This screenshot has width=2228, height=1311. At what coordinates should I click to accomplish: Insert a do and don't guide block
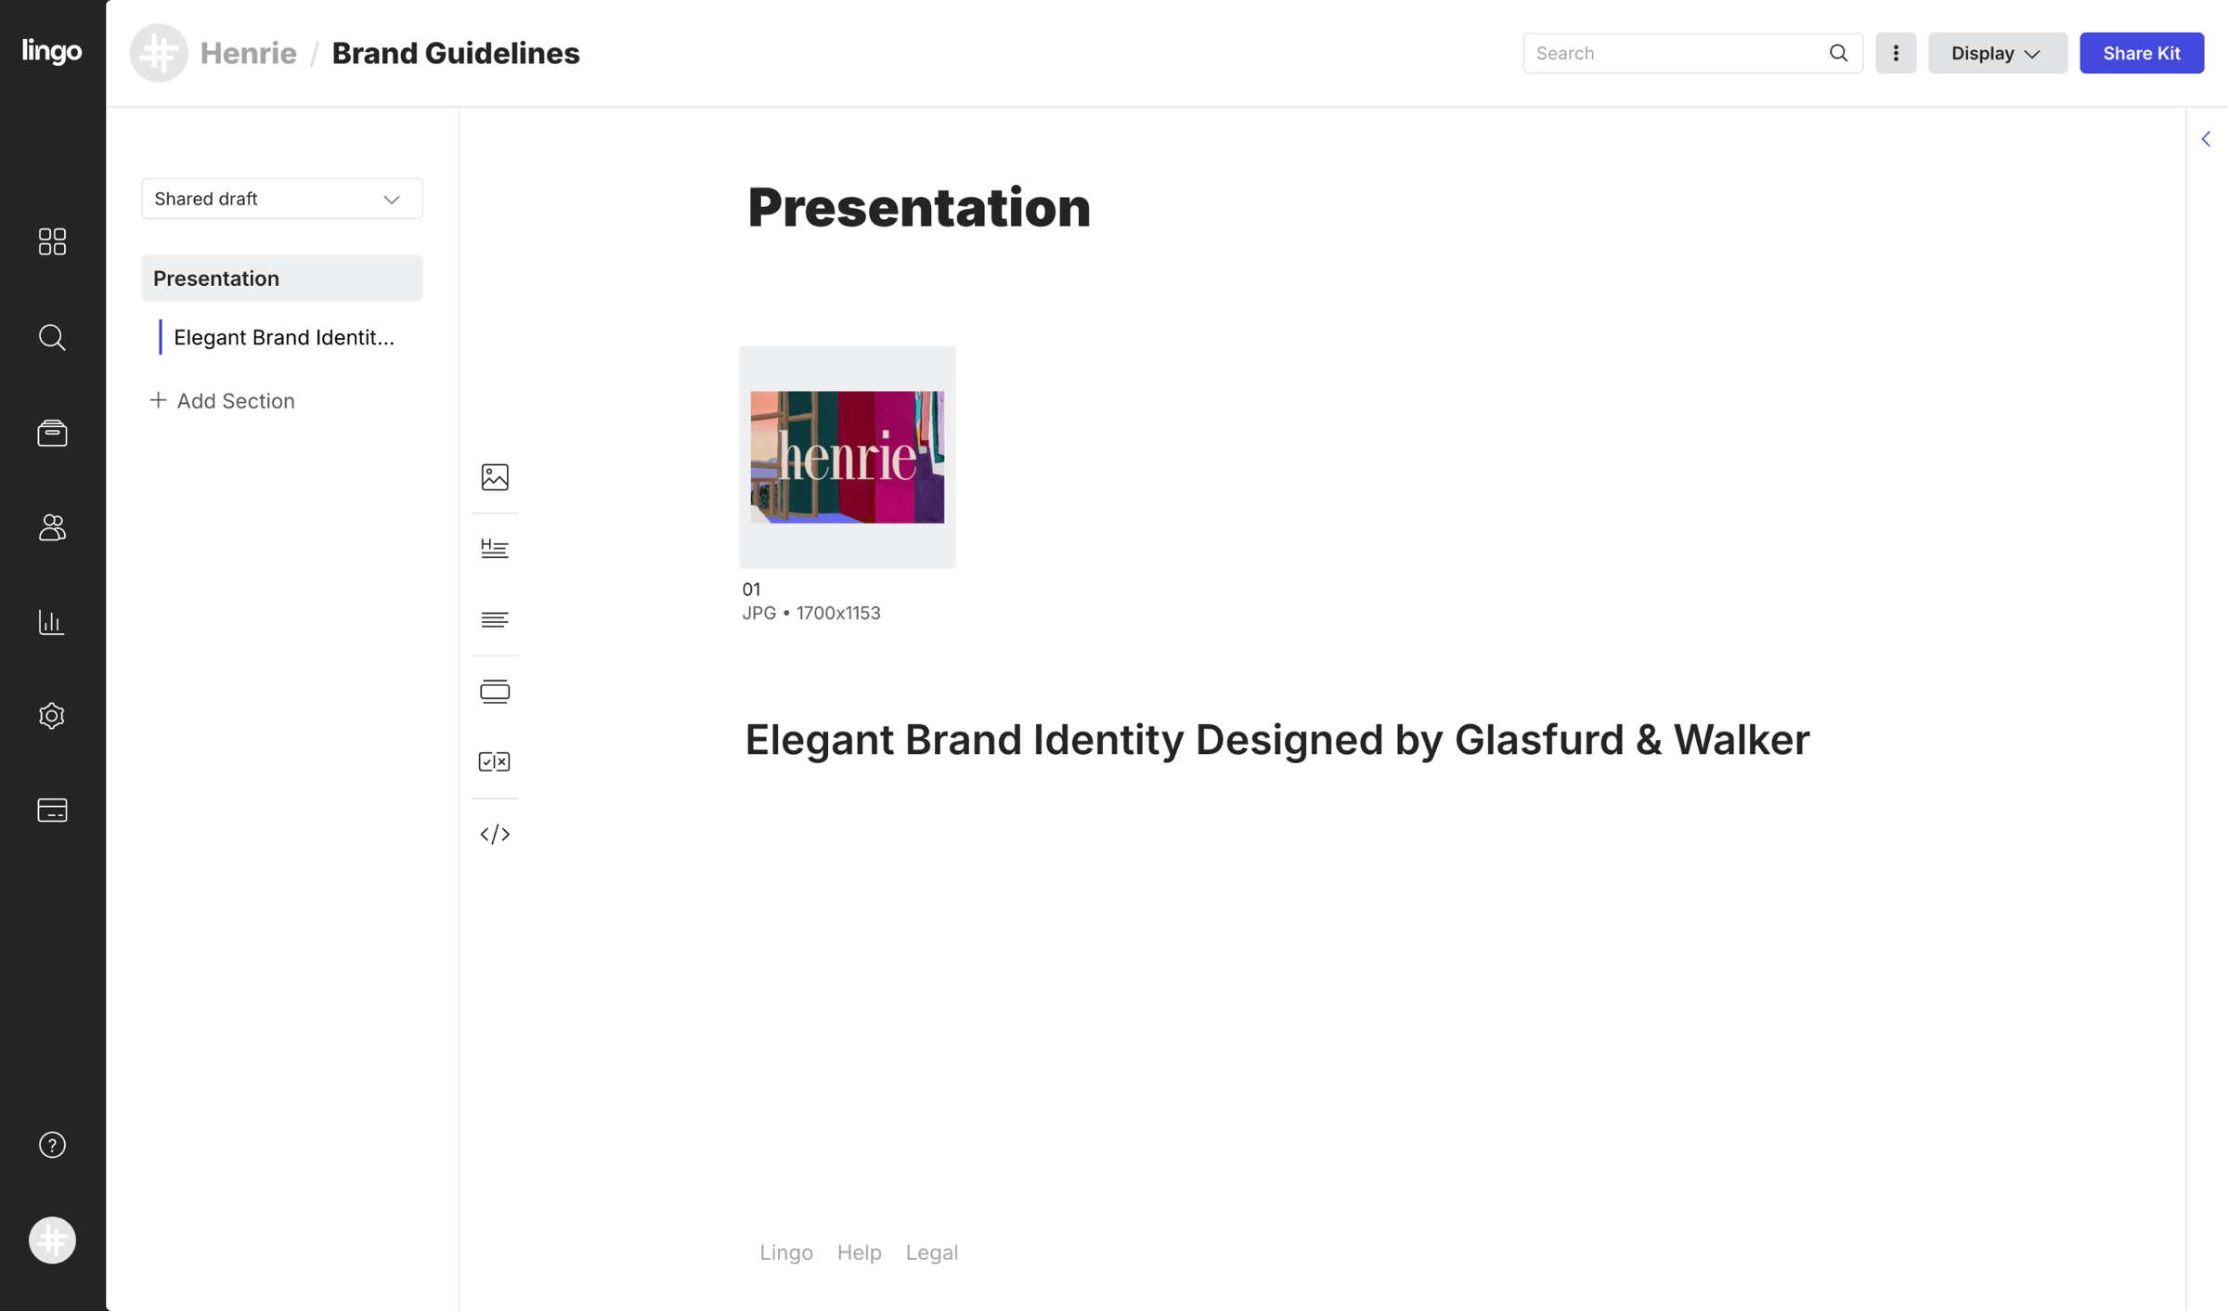[495, 761]
